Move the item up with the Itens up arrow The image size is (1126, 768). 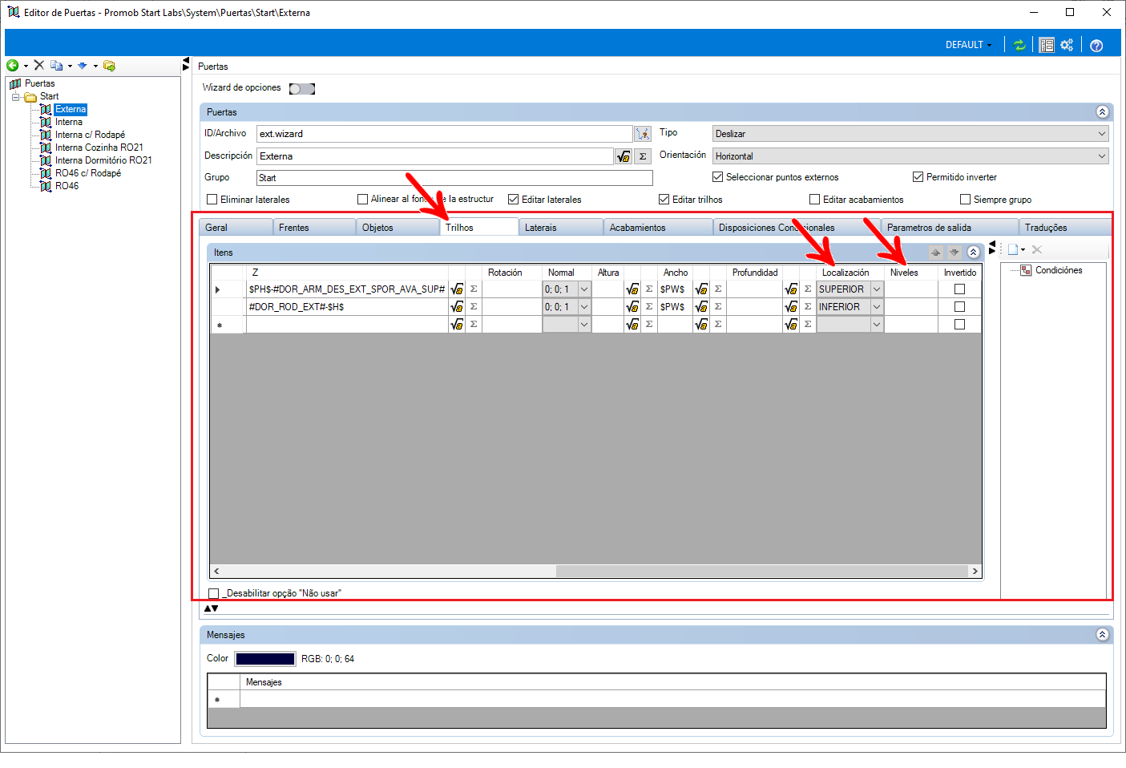click(935, 253)
